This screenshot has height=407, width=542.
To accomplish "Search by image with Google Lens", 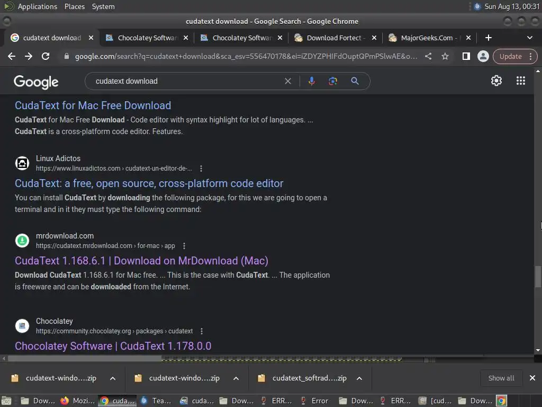I will (332, 81).
